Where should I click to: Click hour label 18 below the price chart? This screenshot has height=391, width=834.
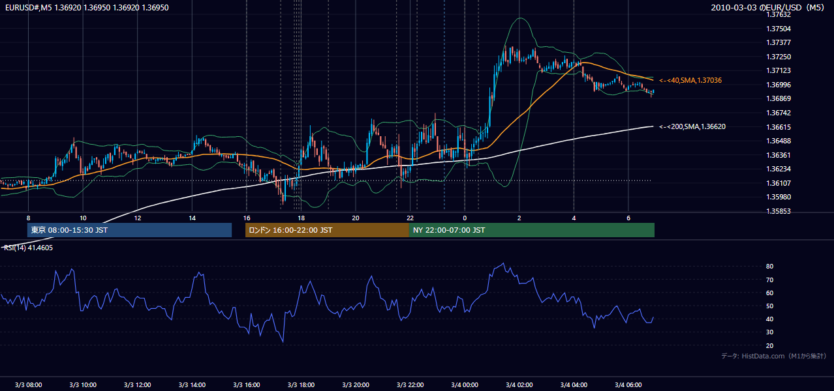pos(301,218)
